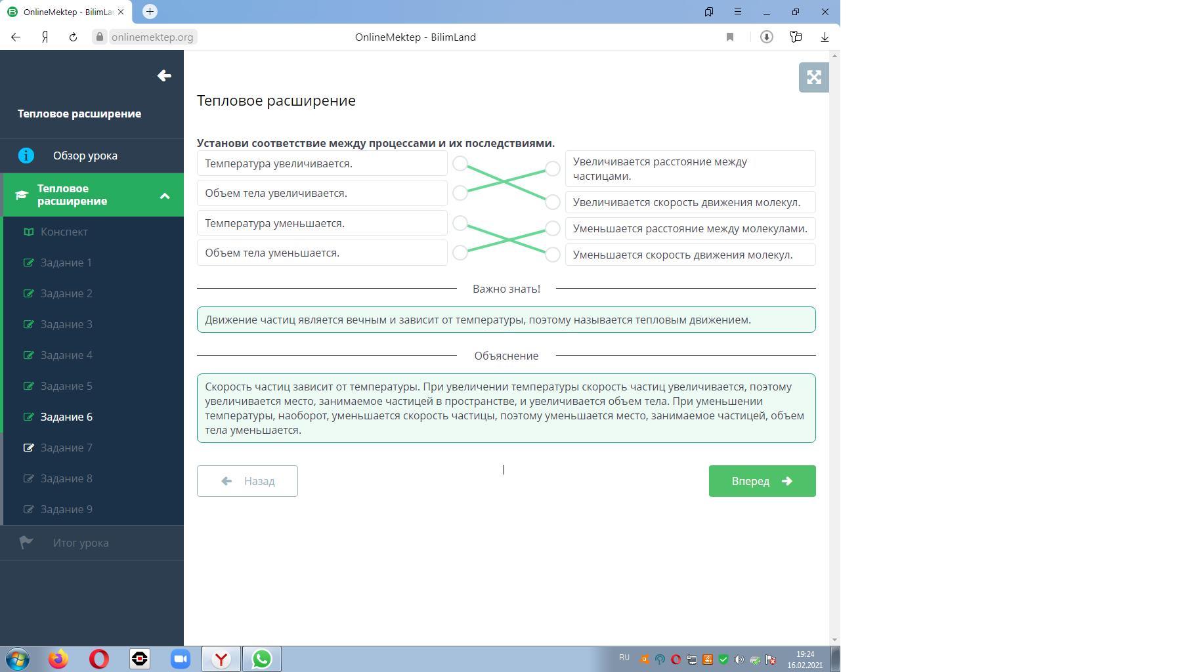This screenshot has height=672, width=1183.
Task: Close the OnlineMektep tab
Action: 121,12
